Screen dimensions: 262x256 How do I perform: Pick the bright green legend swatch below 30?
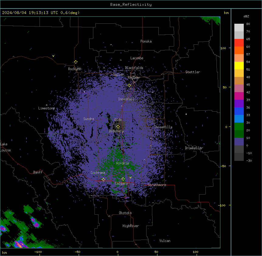point(239,126)
